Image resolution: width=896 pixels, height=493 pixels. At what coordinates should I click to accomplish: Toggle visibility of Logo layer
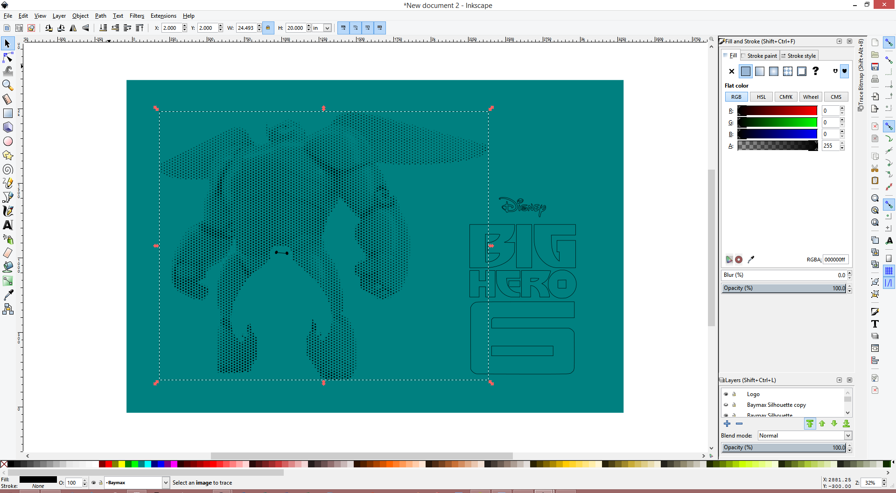pyautogui.click(x=726, y=394)
